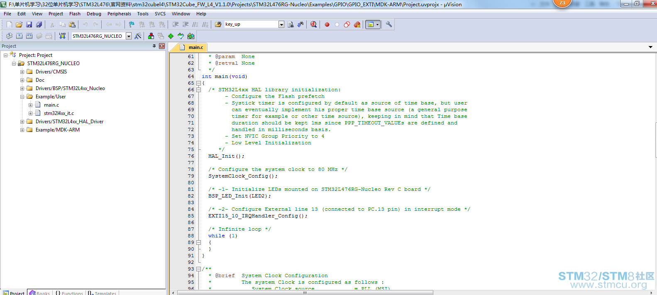Save the current file

click(x=29, y=24)
